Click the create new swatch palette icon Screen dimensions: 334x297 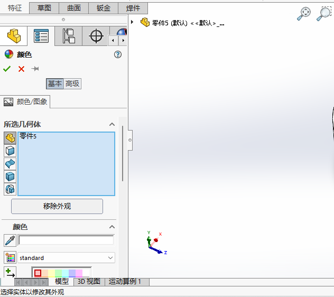10,257
